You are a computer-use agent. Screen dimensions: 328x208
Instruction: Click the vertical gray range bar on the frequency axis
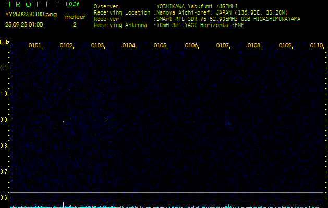10,120
